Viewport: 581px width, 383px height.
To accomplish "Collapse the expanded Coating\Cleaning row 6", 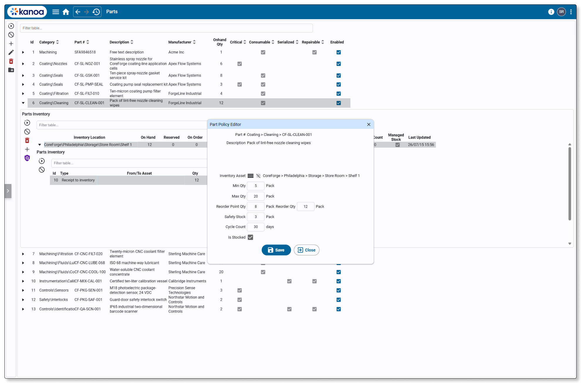I will click(23, 103).
